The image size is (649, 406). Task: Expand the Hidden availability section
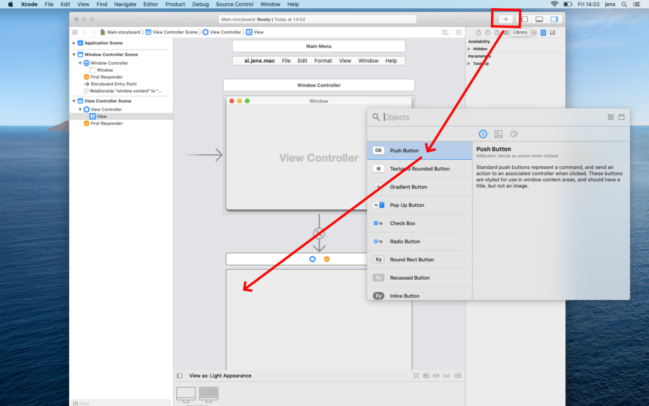point(468,49)
